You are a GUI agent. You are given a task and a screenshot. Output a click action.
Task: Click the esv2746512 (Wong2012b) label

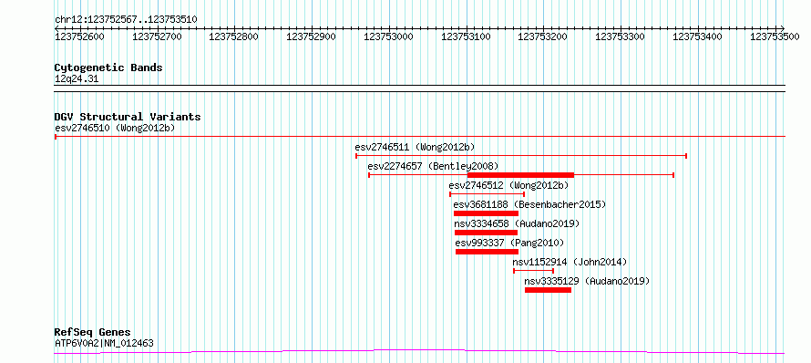click(x=508, y=185)
